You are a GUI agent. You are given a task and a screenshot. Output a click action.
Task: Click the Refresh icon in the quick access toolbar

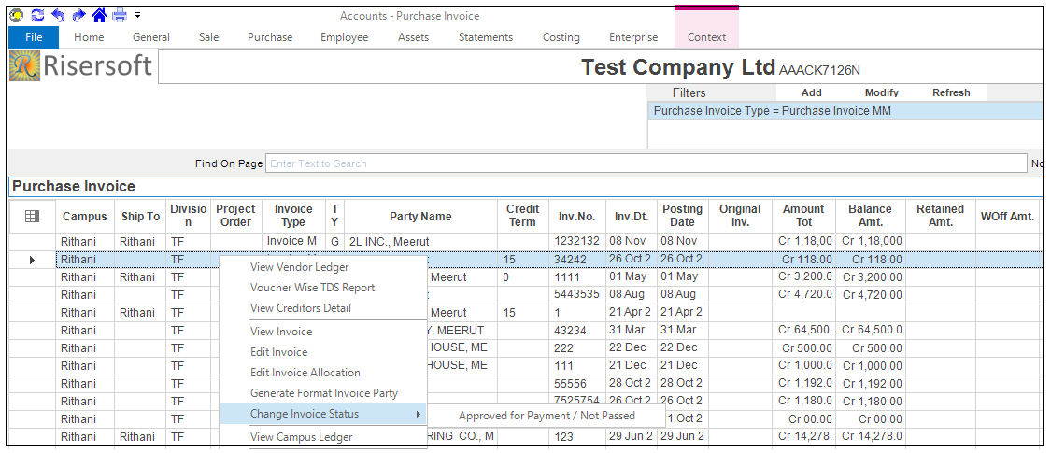(x=37, y=15)
